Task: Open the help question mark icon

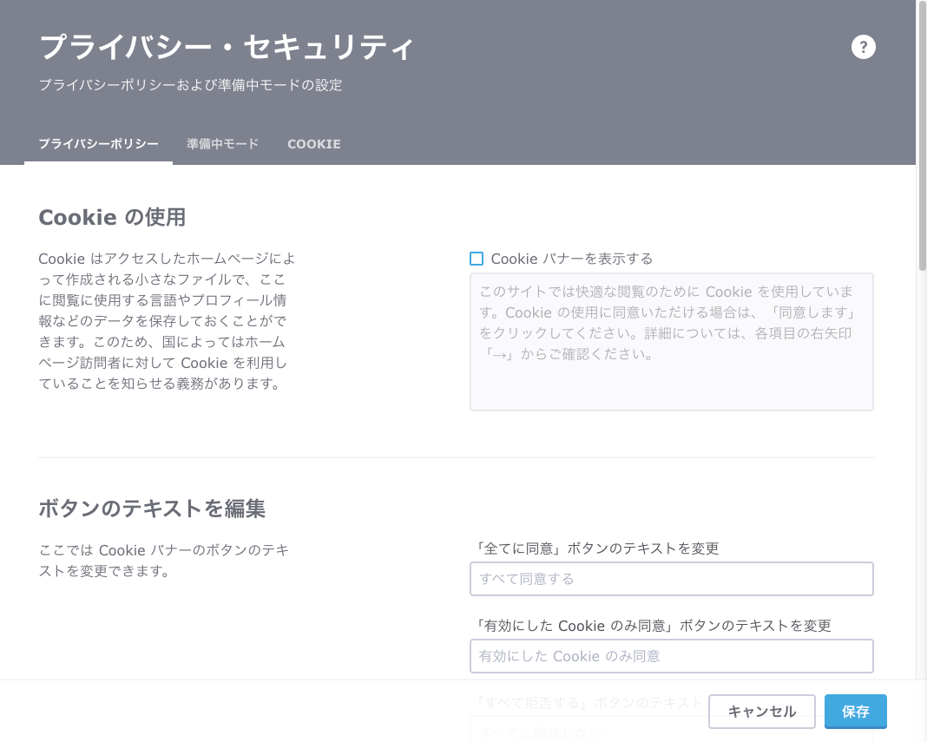Action: tap(864, 47)
